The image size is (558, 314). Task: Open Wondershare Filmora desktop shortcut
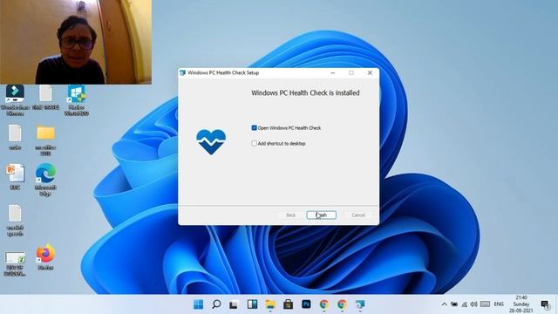(15, 100)
